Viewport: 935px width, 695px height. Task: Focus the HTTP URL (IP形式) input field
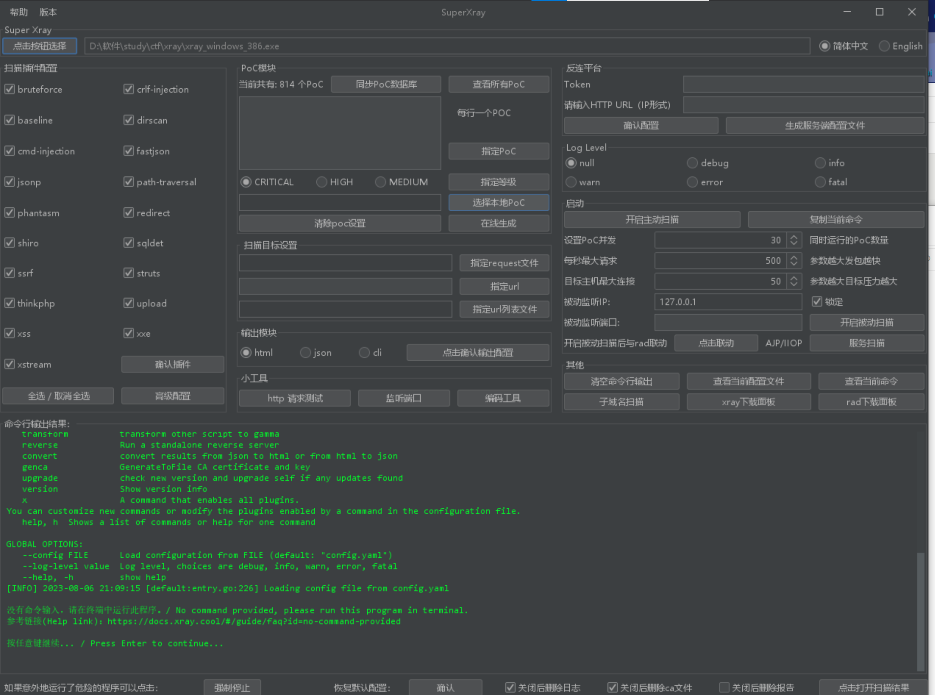(803, 105)
